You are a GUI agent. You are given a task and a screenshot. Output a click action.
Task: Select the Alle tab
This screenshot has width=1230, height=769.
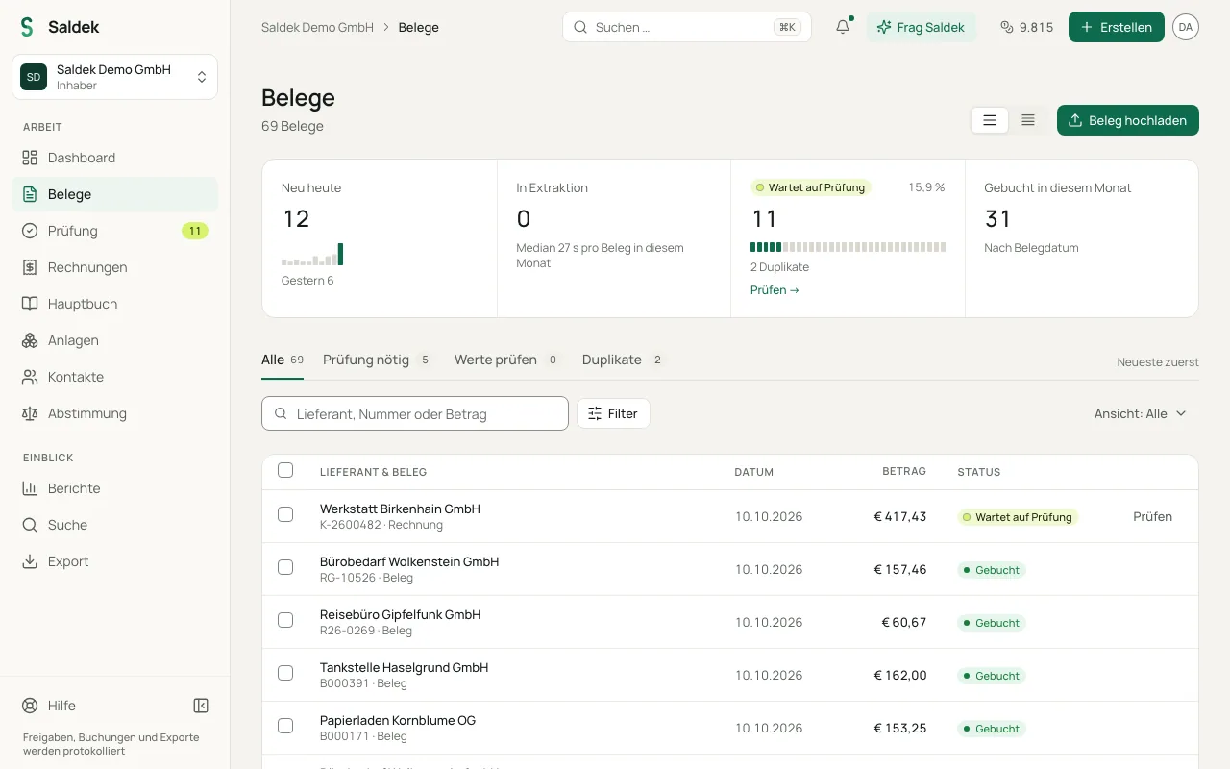click(x=283, y=360)
